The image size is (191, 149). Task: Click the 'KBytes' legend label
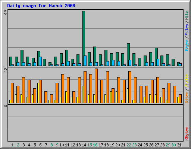[187, 134]
